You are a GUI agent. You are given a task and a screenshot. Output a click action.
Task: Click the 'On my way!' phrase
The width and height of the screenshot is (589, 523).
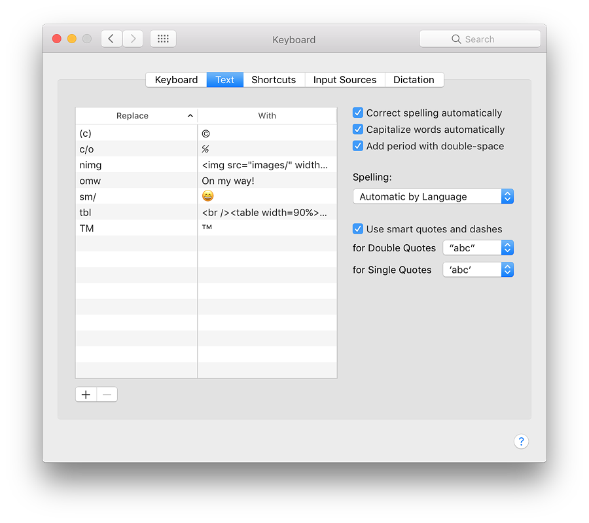(x=228, y=181)
